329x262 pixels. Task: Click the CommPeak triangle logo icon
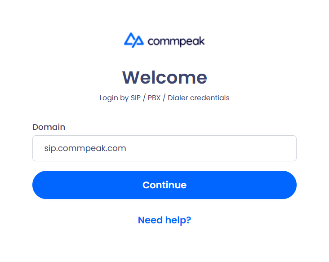click(x=134, y=40)
